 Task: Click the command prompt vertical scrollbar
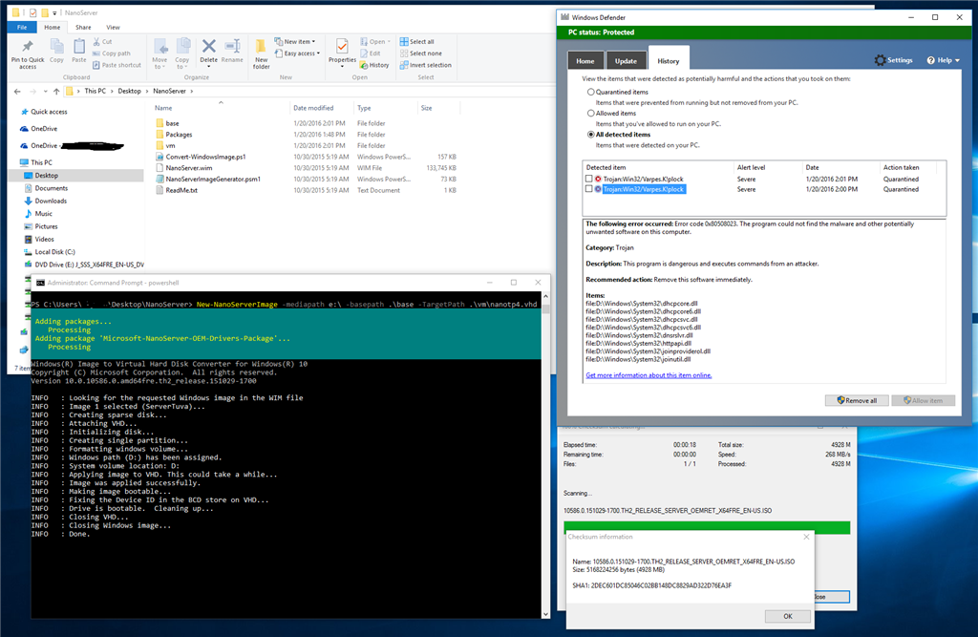pos(545,455)
